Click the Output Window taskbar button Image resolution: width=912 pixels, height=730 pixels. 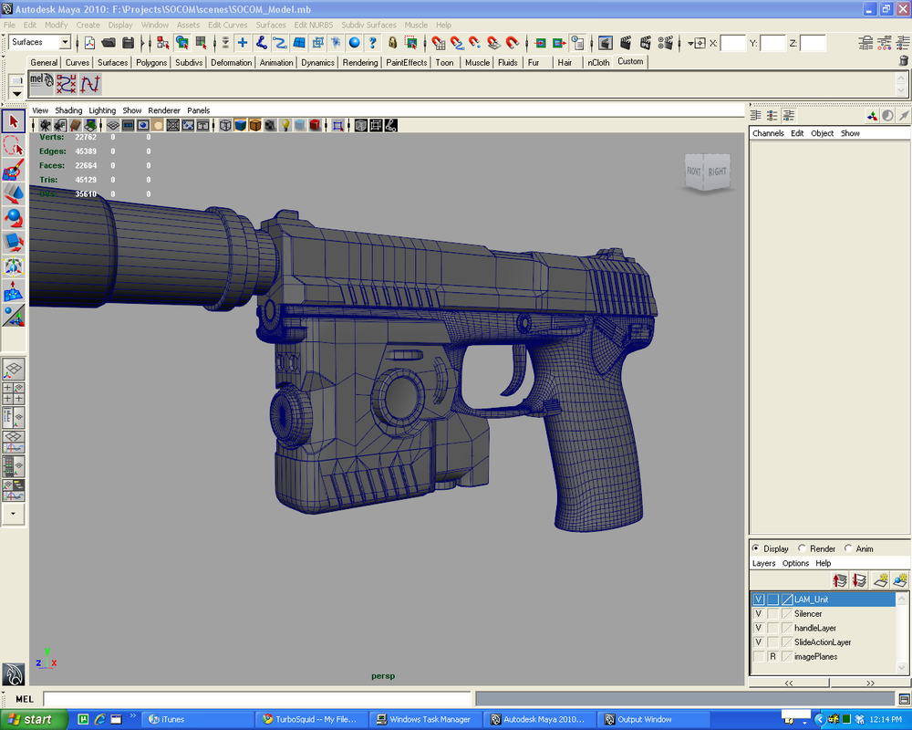click(655, 719)
